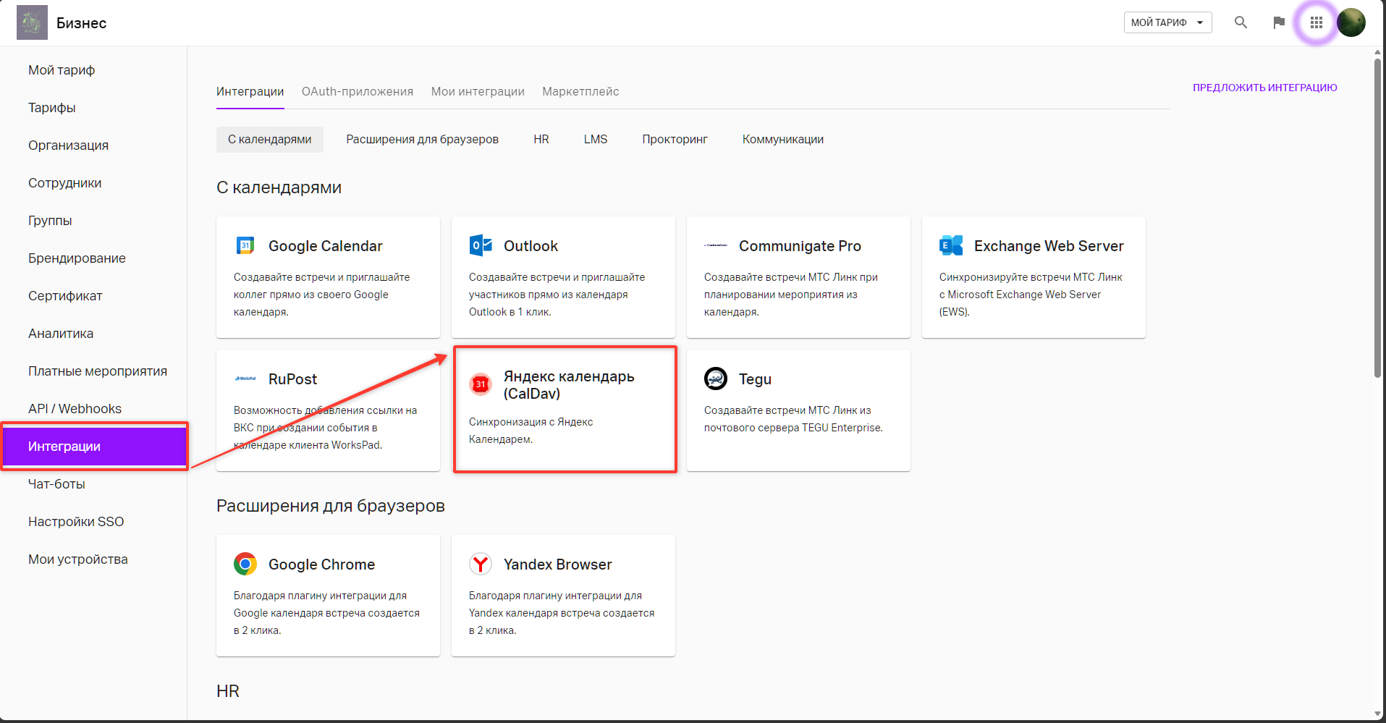Click the flag icon in the header

coord(1279,22)
